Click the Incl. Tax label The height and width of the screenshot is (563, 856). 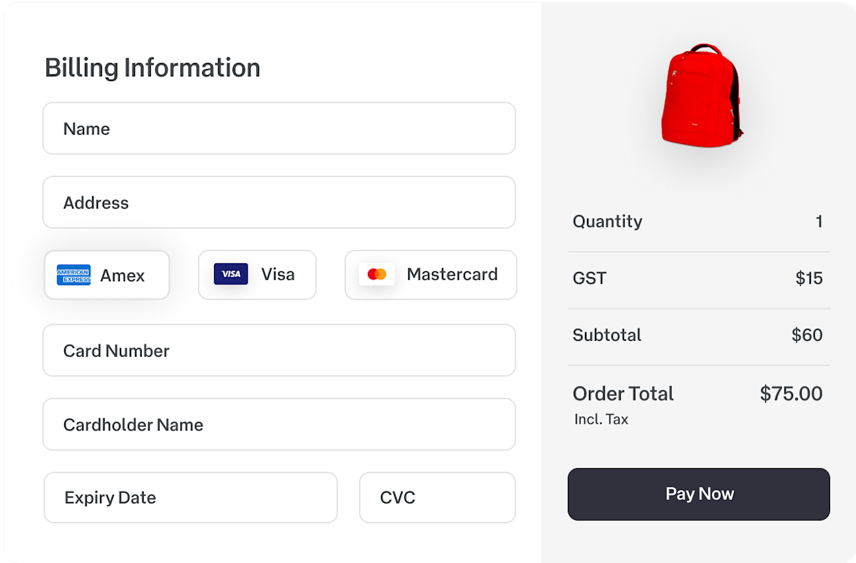coord(600,419)
